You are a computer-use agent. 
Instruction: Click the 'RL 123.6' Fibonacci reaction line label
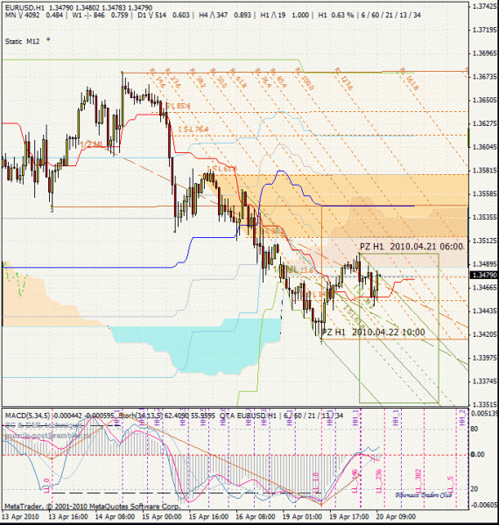343,79
